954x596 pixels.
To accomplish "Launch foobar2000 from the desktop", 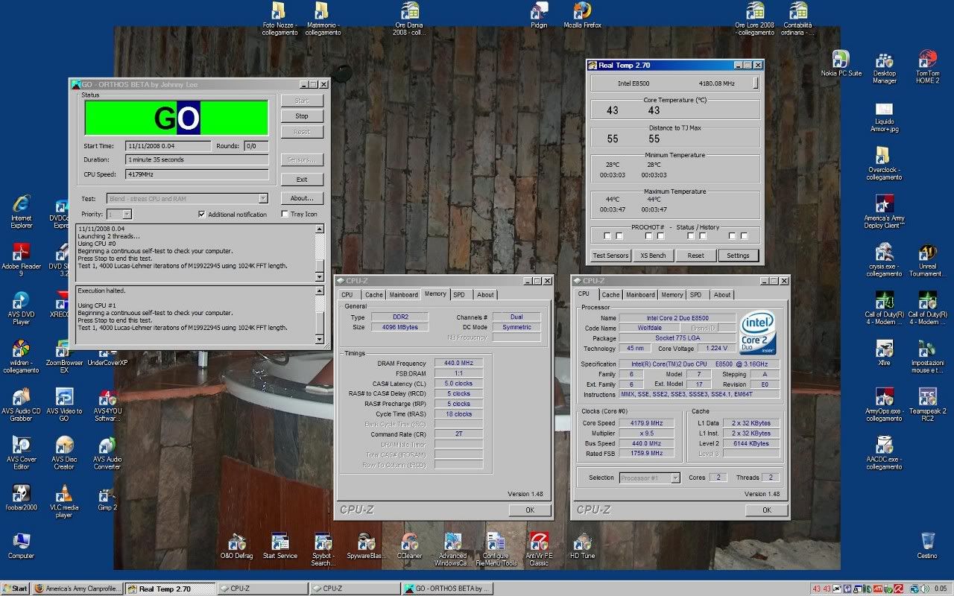I will 22,494.
